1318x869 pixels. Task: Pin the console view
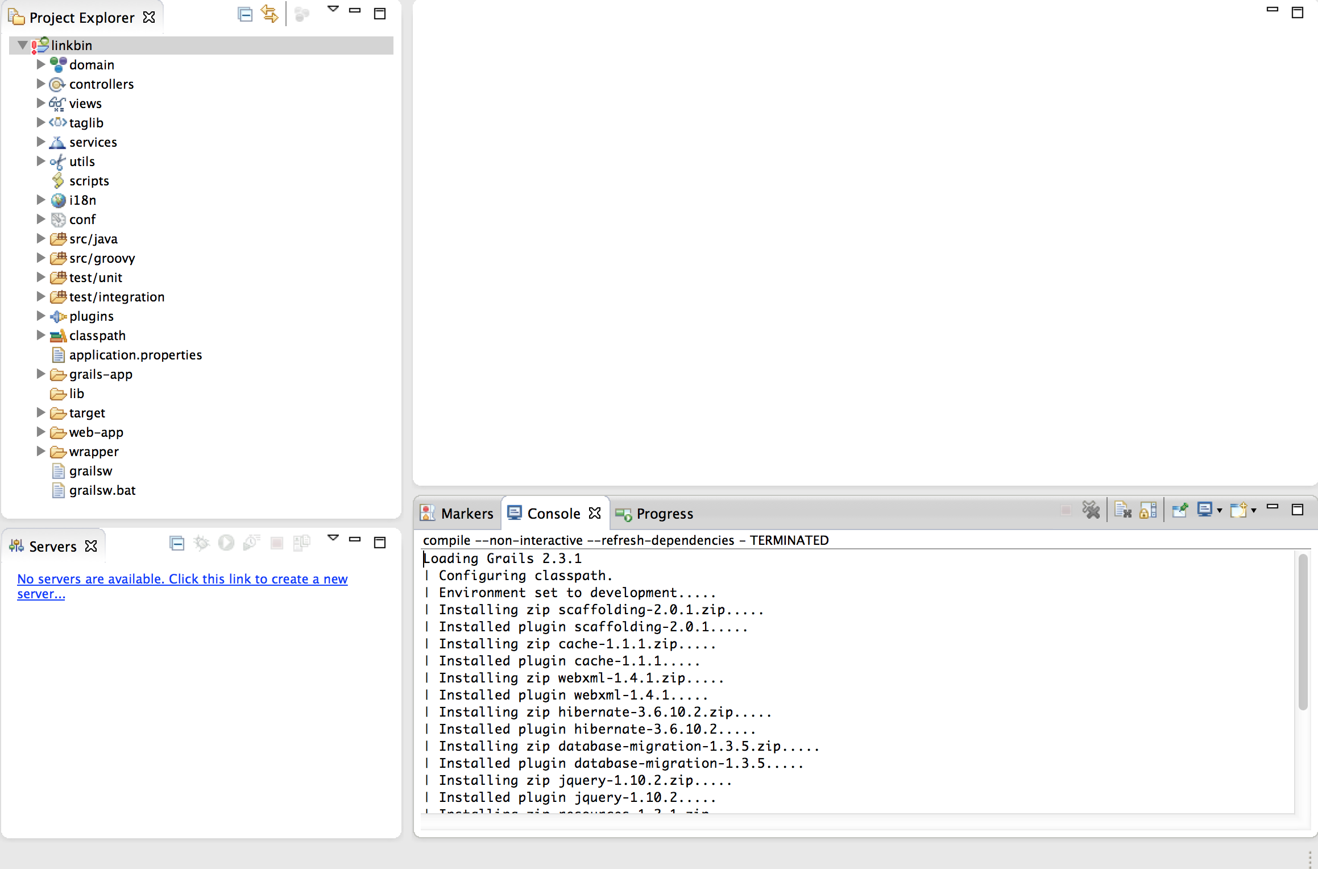pyautogui.click(x=1179, y=510)
